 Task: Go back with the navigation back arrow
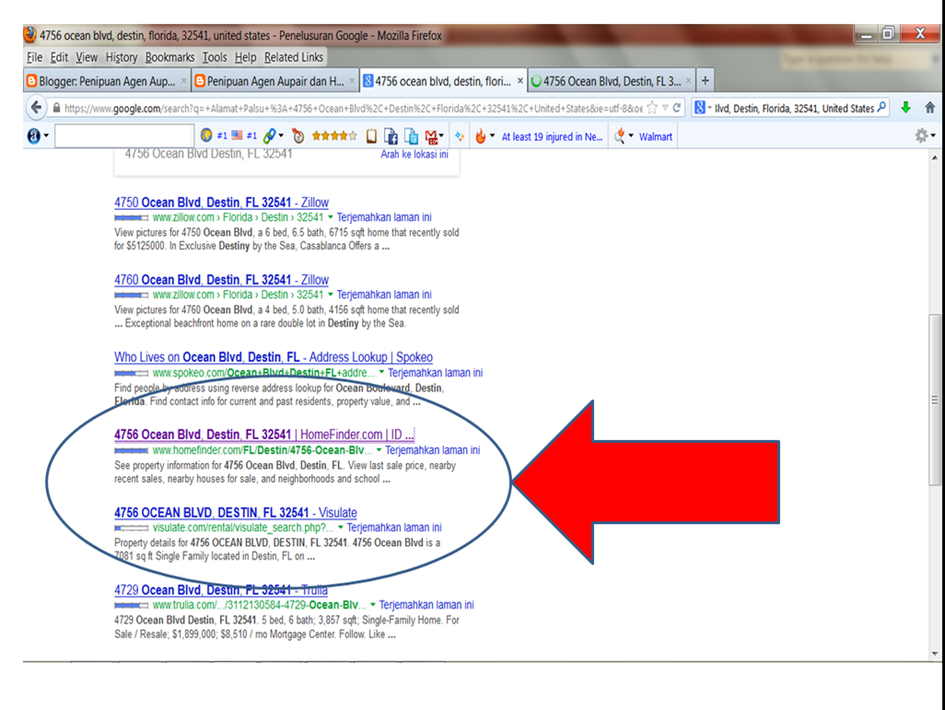click(x=36, y=108)
